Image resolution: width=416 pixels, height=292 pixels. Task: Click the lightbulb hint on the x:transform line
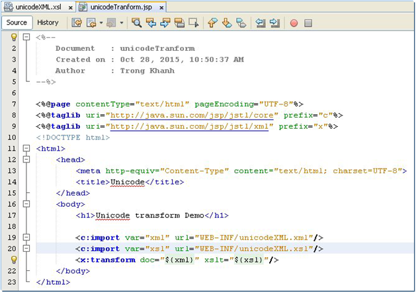[x=14, y=260]
